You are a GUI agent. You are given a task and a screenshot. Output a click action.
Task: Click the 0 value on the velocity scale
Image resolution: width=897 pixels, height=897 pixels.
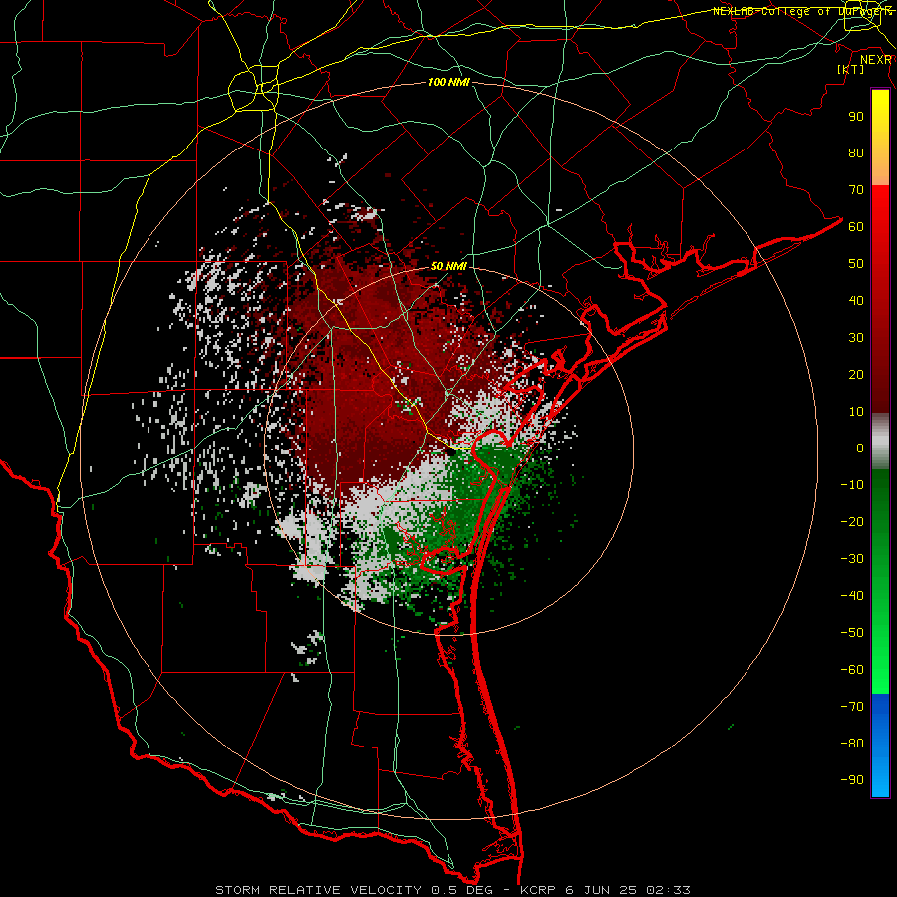tap(860, 448)
